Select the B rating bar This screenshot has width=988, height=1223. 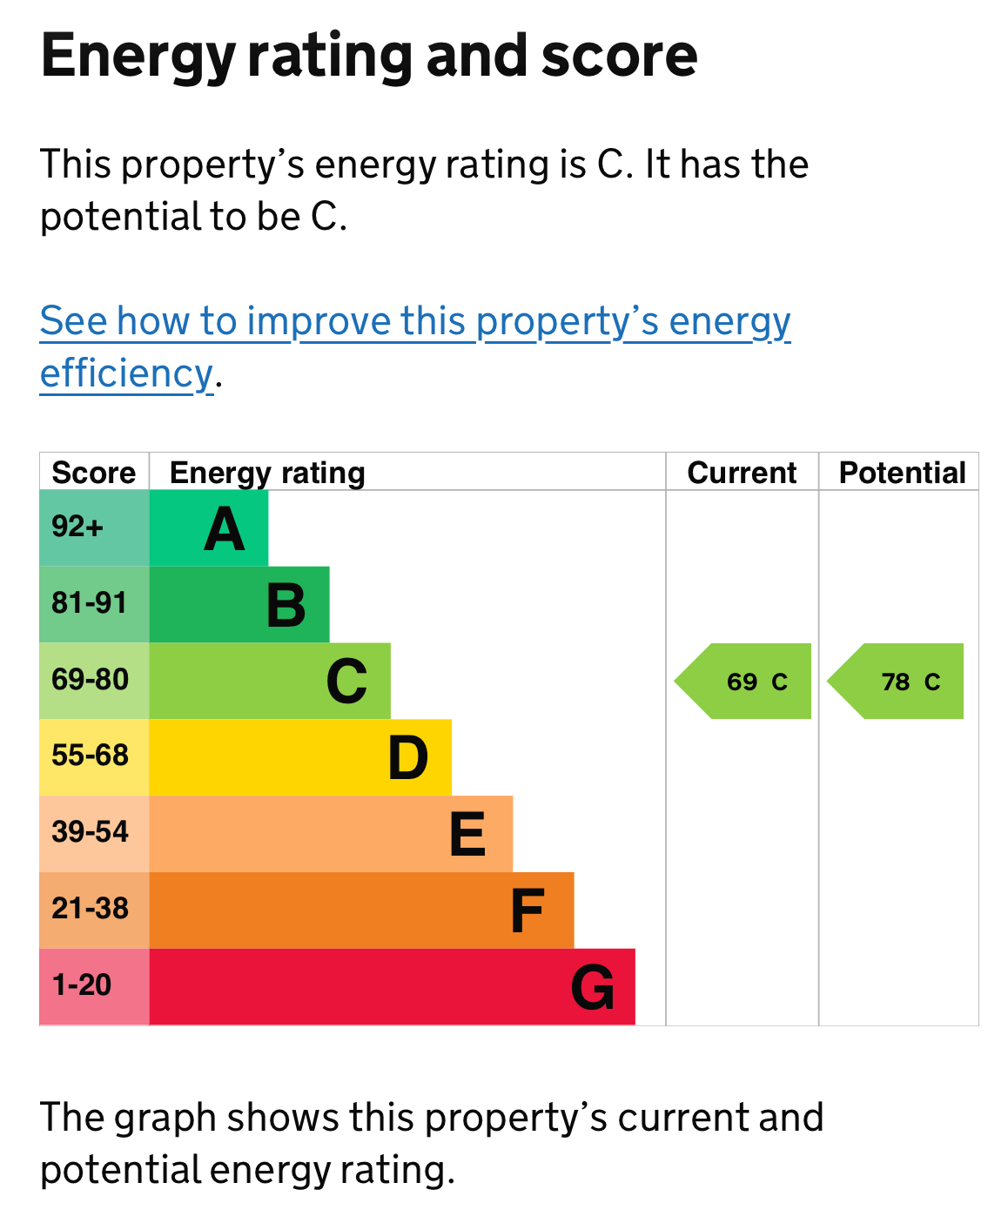tap(239, 605)
